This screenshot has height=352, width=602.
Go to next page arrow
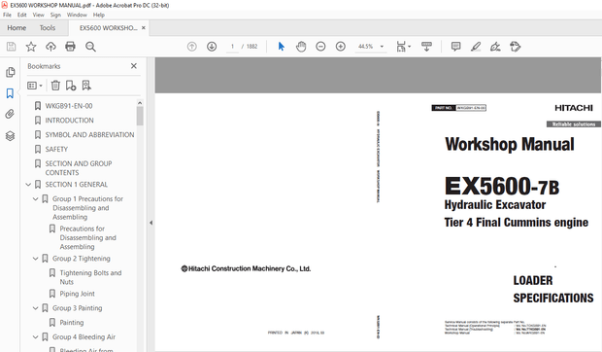point(212,47)
